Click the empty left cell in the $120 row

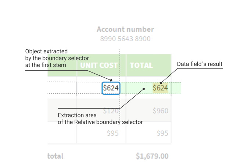pyautogui.click(x=62, y=110)
